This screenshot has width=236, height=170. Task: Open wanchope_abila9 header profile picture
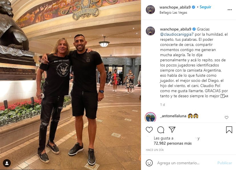[150, 10]
